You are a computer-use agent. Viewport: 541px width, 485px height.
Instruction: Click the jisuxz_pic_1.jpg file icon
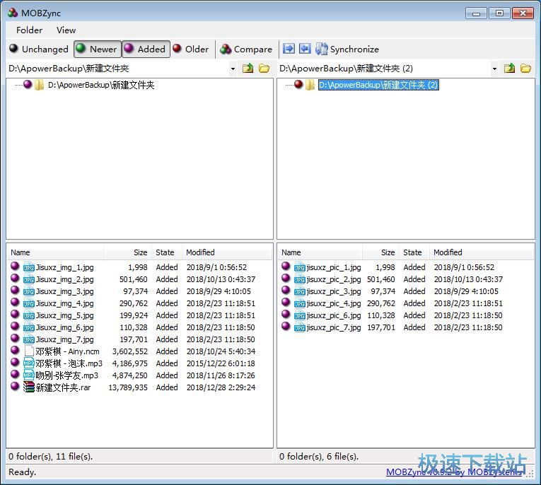pyautogui.click(x=300, y=267)
